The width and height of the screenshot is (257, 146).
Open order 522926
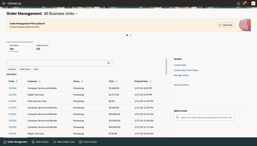pyautogui.click(x=13, y=127)
